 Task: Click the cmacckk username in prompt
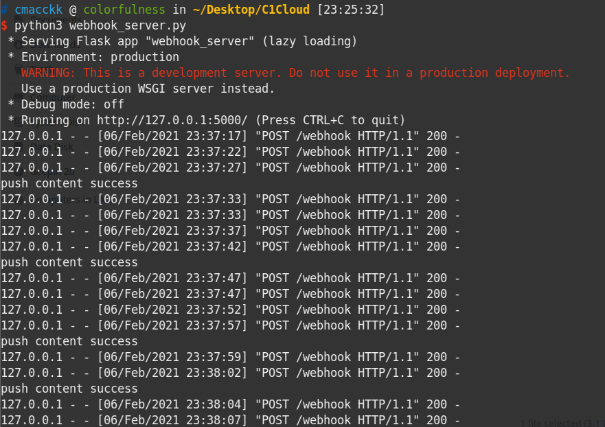tap(38, 10)
